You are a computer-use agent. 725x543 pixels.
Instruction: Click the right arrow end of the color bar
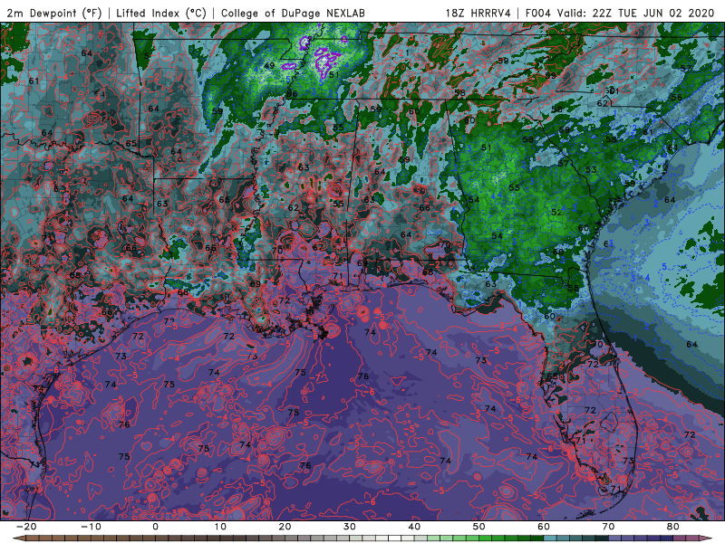[x=707, y=538]
